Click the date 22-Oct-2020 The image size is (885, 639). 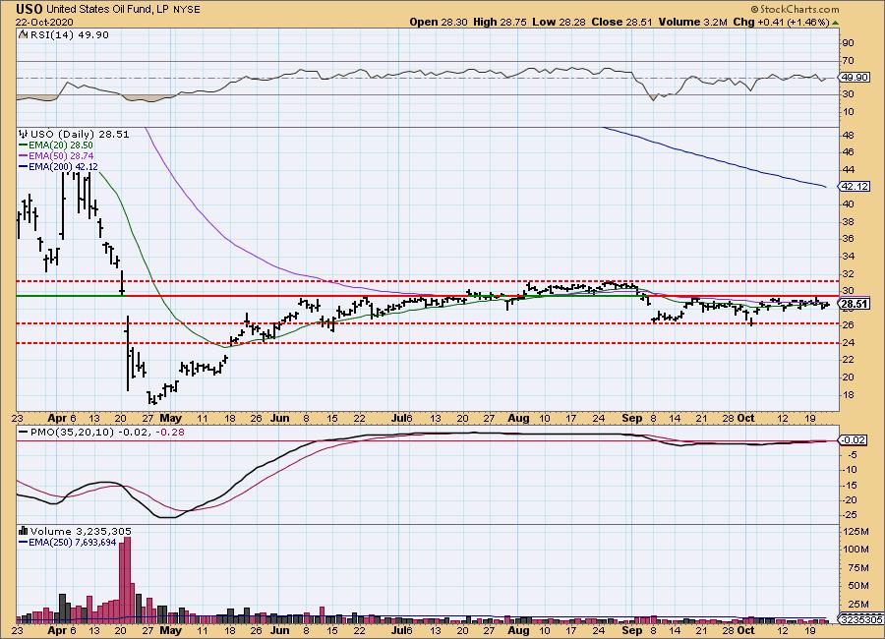click(44, 23)
